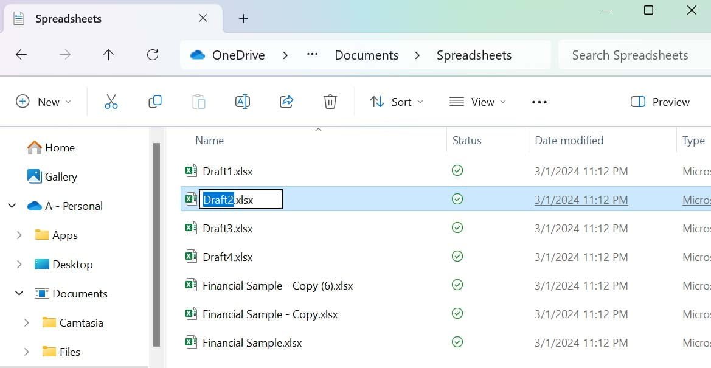This screenshot has width=711, height=368.
Task: Open the See more ellipsis menu
Action: 539,102
